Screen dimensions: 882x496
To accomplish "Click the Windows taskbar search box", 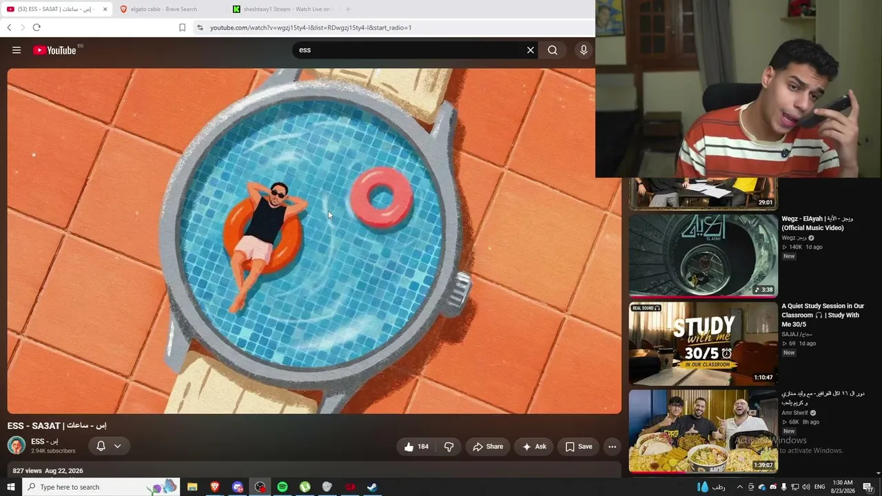I will [x=102, y=487].
